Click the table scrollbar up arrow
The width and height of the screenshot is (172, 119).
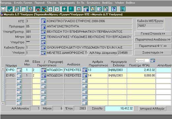[3, 69]
